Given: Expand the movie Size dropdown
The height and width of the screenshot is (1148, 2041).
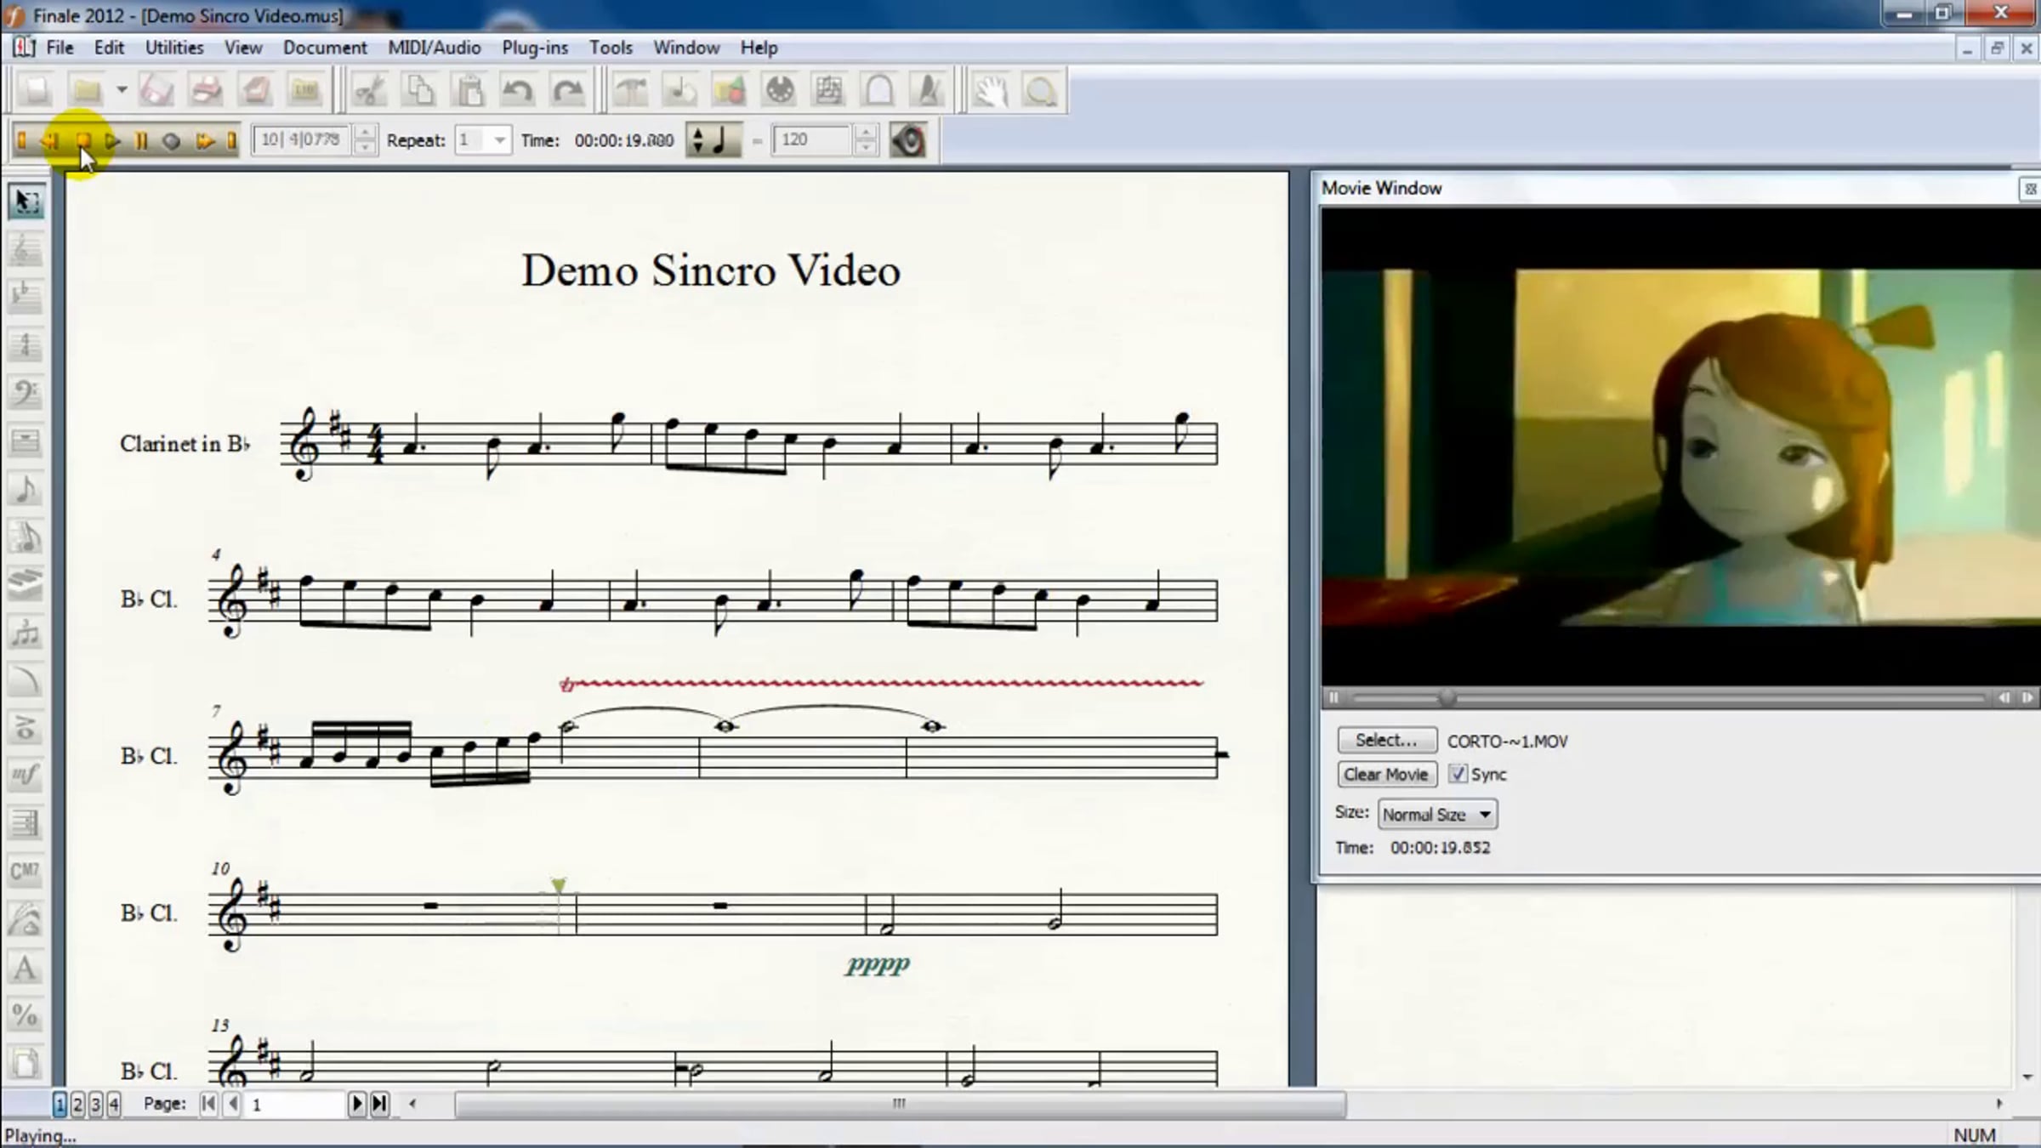Looking at the screenshot, I should pos(1484,815).
